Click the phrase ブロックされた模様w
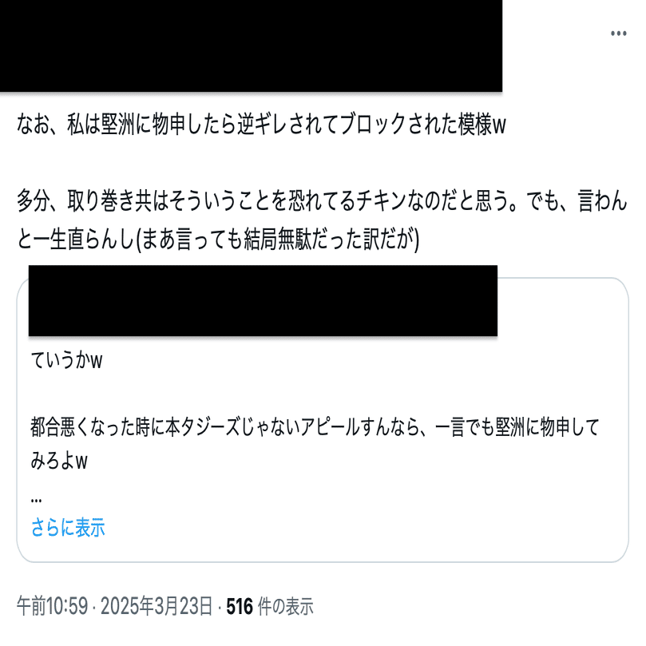Viewport: 646px width, 646px height. click(422, 124)
